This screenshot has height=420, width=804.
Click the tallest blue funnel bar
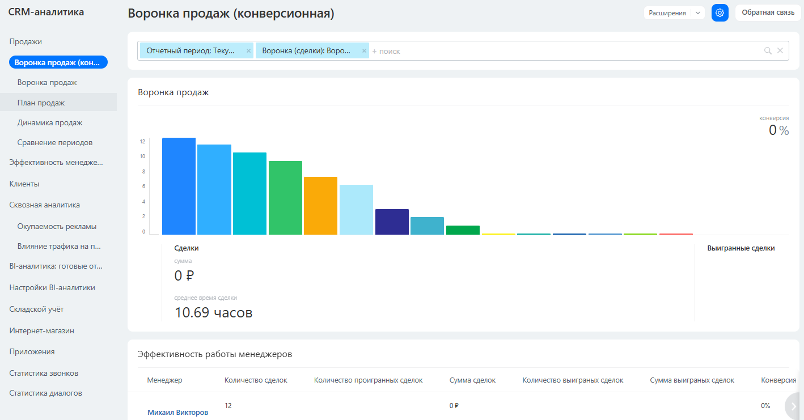(x=179, y=186)
